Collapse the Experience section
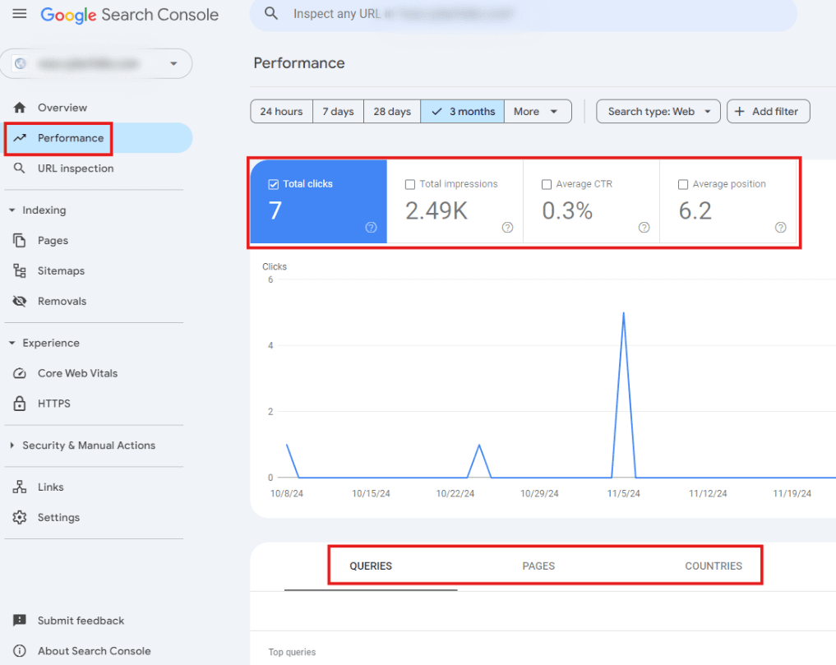 [12, 343]
